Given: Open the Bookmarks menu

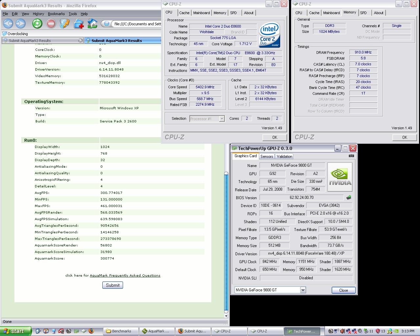Looking at the screenshot, I should [x=56, y=14].
